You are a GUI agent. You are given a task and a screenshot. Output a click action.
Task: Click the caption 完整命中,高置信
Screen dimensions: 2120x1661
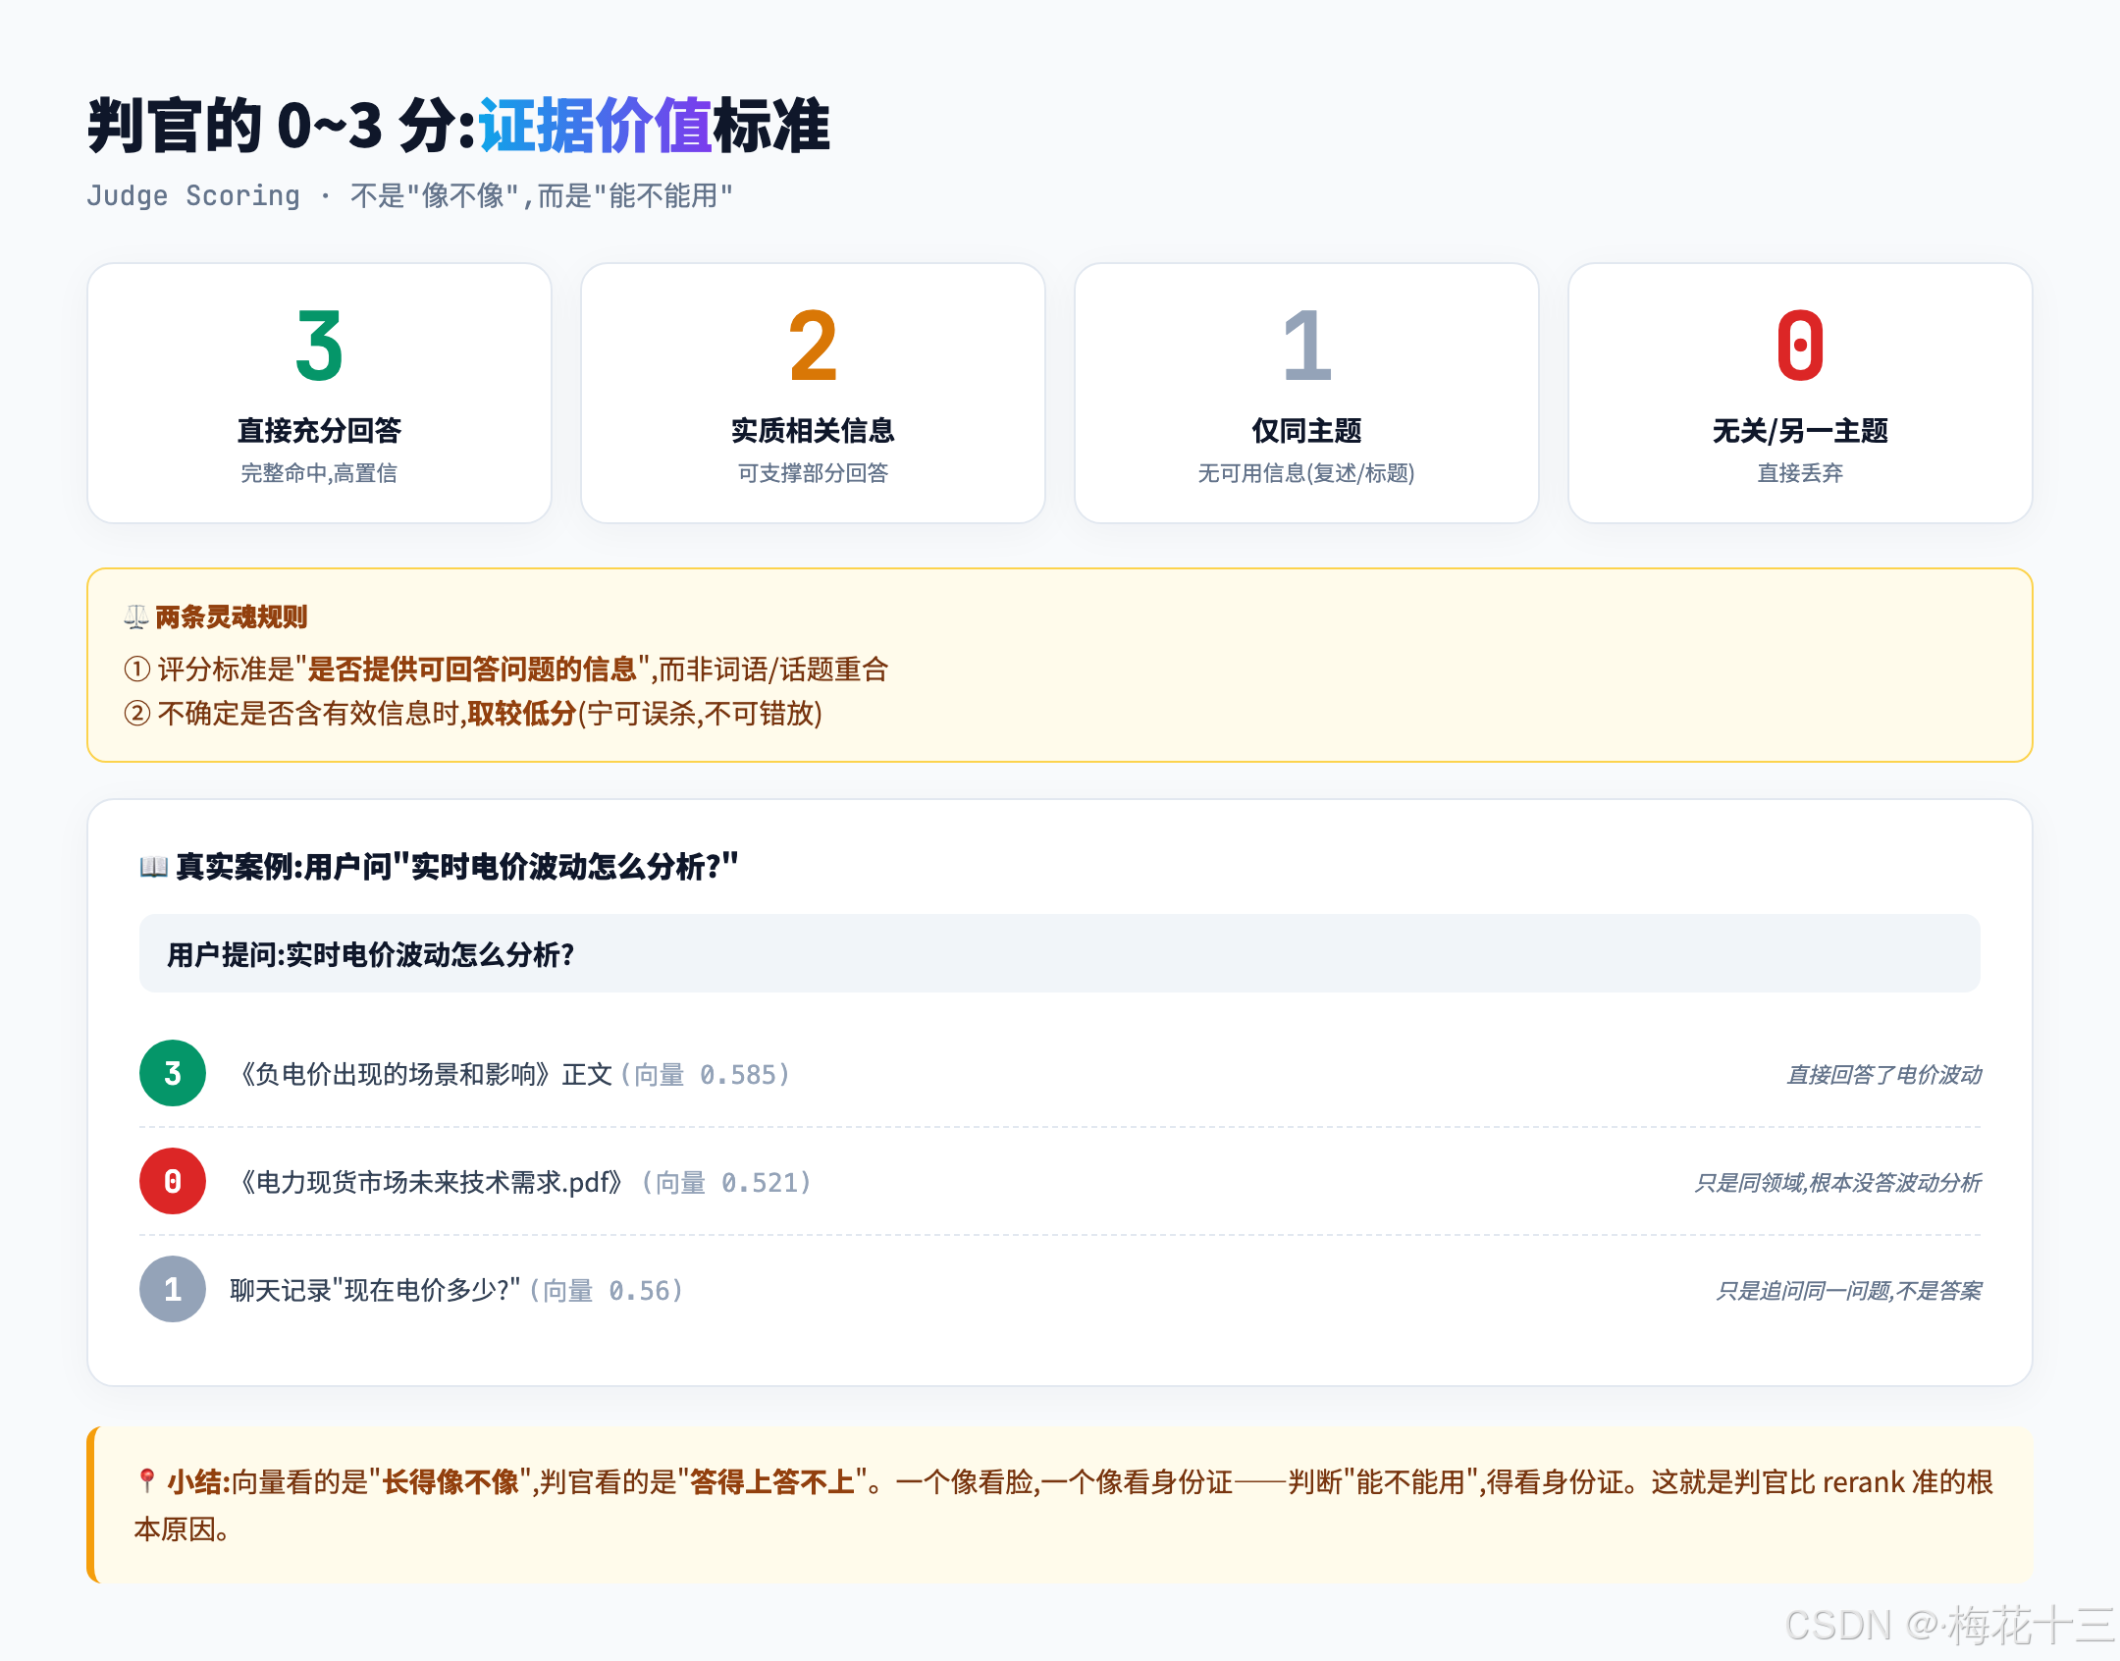tap(319, 473)
